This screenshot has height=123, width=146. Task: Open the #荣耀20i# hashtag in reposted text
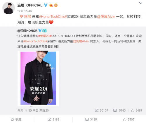pos(45,36)
